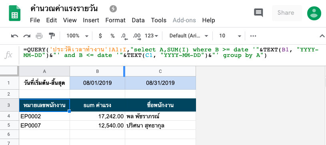This screenshot has width=326, height=145.
Task: Click the offline lightning-bolt status icon
Action: (x=113, y=9)
